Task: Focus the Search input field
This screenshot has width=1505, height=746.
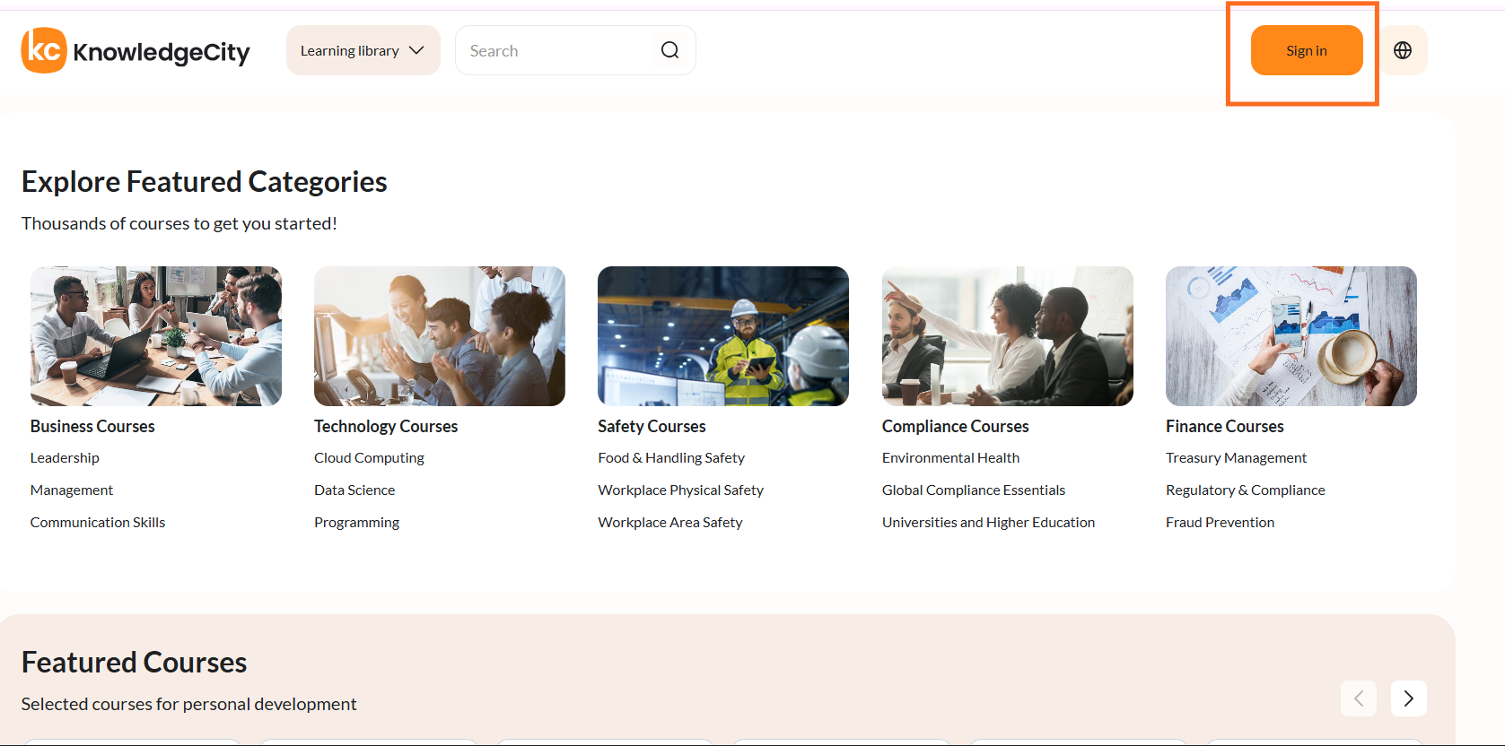Action: pyautogui.click(x=561, y=50)
